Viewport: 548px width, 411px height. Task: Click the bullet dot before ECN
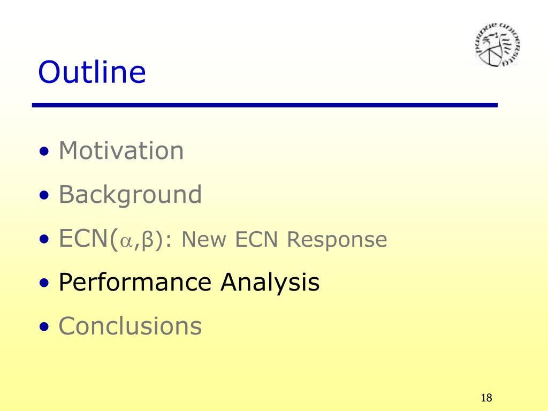tap(44, 239)
